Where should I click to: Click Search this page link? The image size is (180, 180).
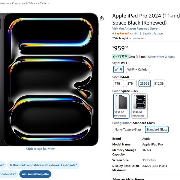(153, 34)
